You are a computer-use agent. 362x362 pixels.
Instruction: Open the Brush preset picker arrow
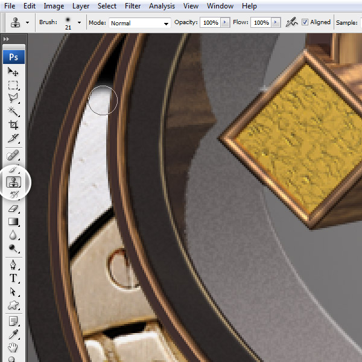[x=79, y=23]
